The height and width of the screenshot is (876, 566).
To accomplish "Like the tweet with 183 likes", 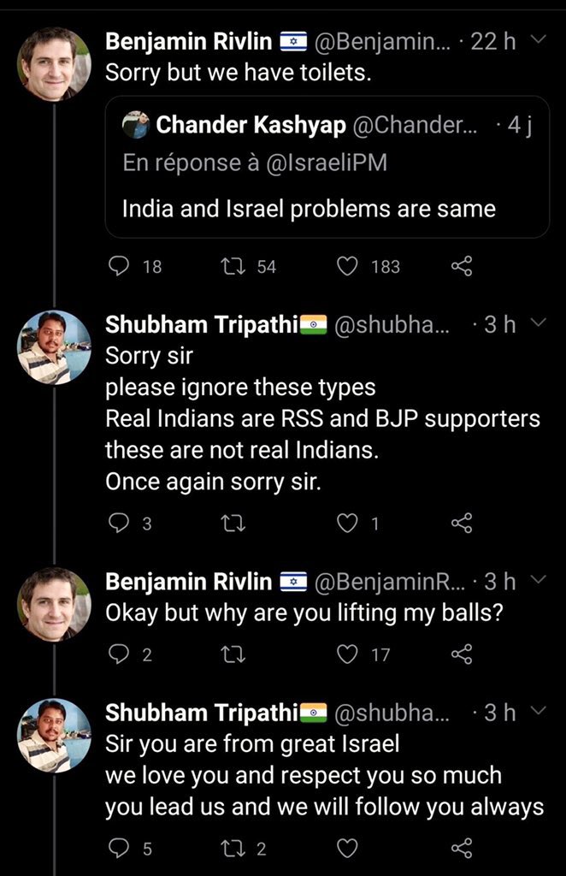I will click(347, 267).
